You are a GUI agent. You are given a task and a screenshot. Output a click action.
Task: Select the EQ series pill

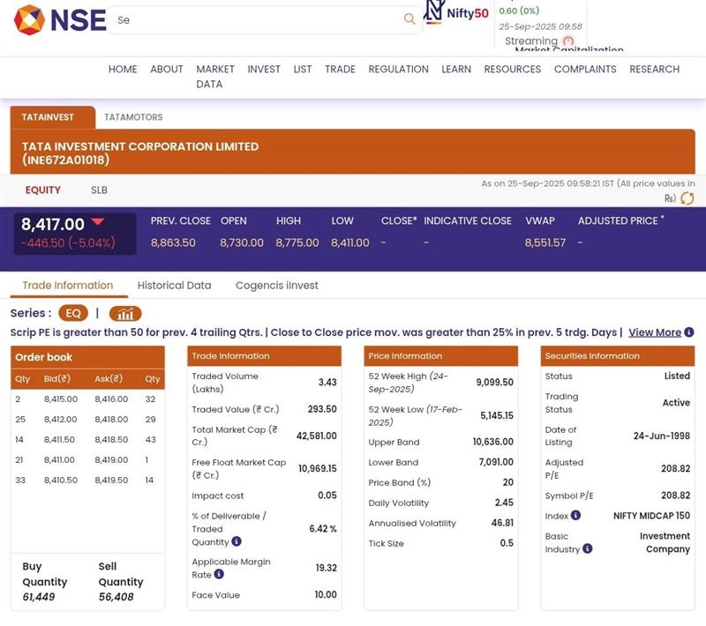coord(73,314)
